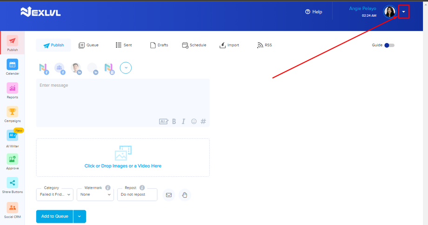Select the first Facebook page account
The height and width of the screenshot is (225, 428).
[x=43, y=68]
